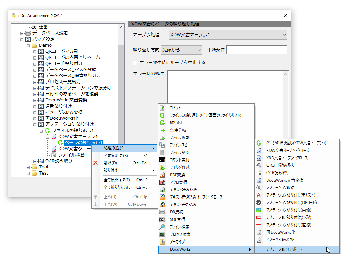
Task: Click the DB接続 database icon
Action: (x=162, y=212)
